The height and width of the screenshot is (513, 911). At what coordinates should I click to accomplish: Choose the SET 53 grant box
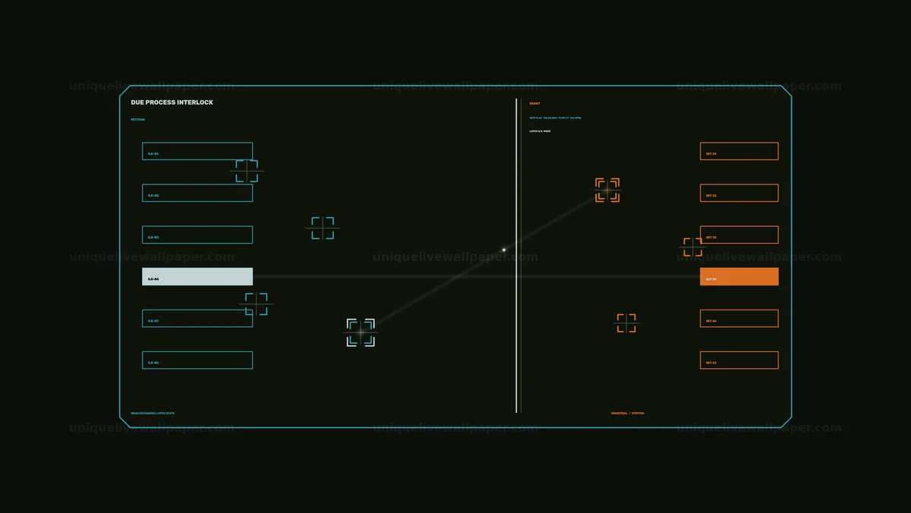coord(739,360)
